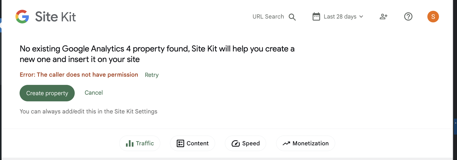The width and height of the screenshot is (457, 160).
Task: Click the Speed gauge icon
Action: [x=236, y=143]
